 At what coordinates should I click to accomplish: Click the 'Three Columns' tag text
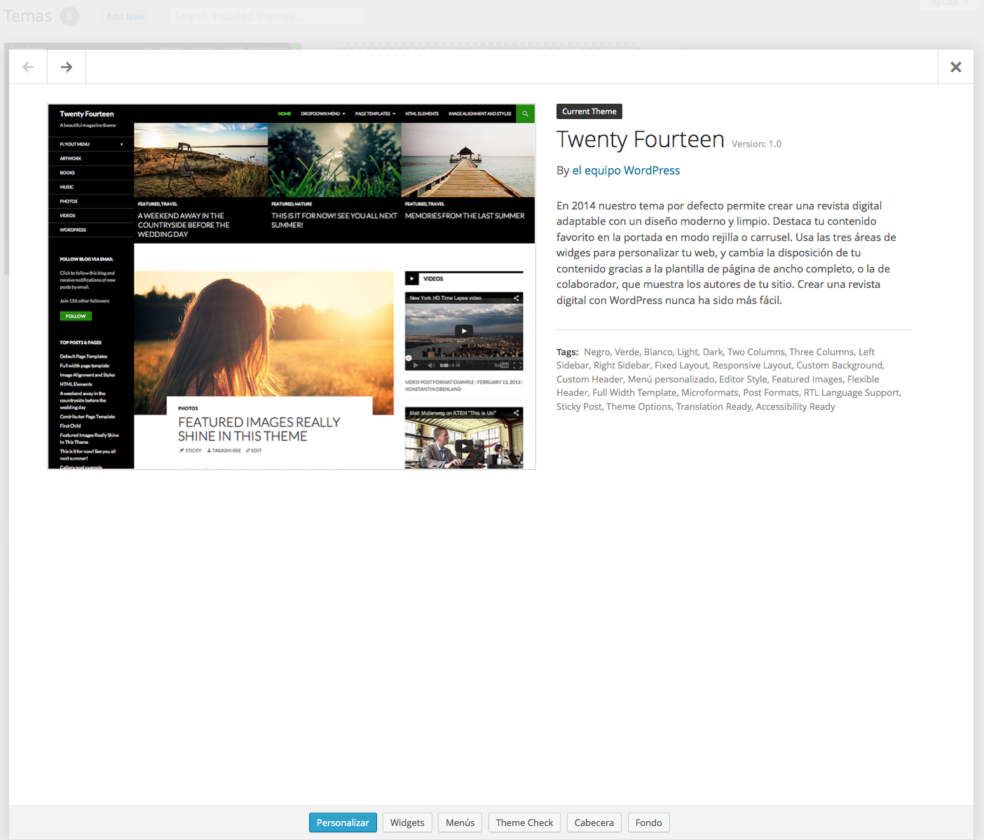(x=821, y=352)
